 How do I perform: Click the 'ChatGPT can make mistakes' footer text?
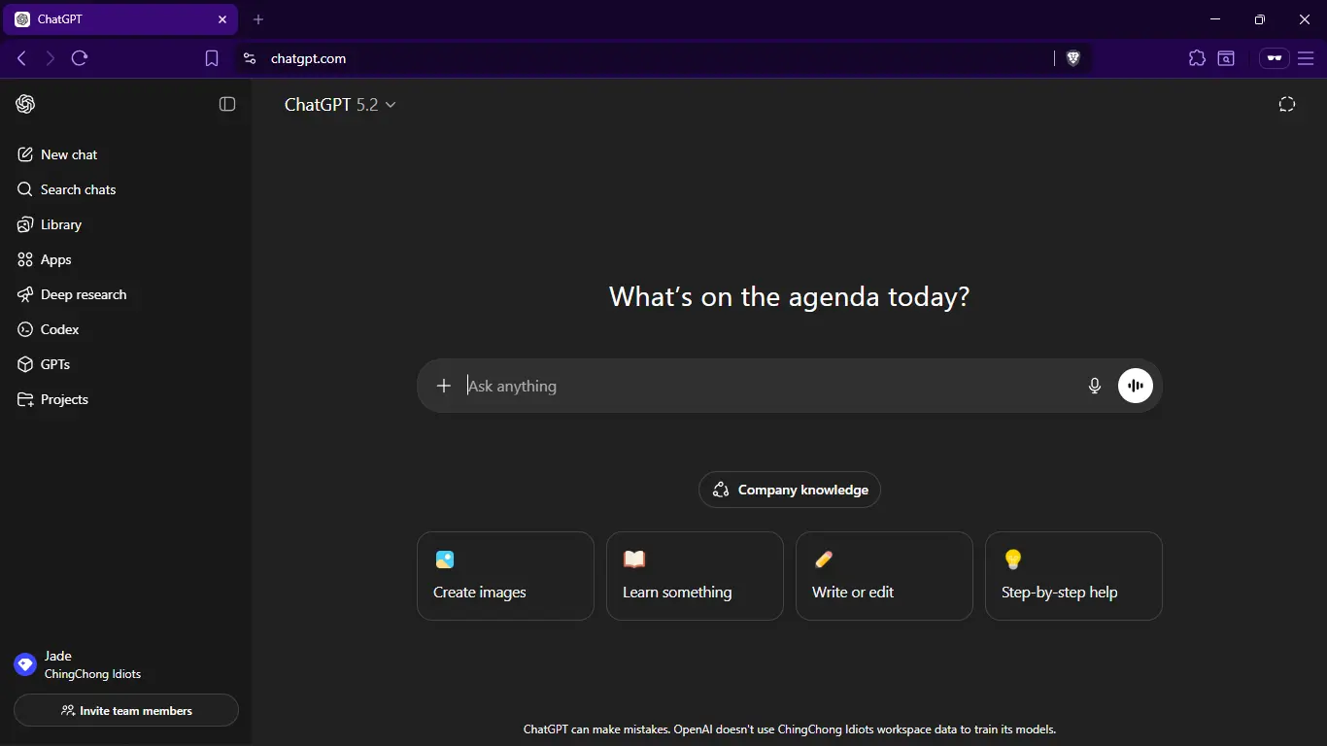[790, 729]
